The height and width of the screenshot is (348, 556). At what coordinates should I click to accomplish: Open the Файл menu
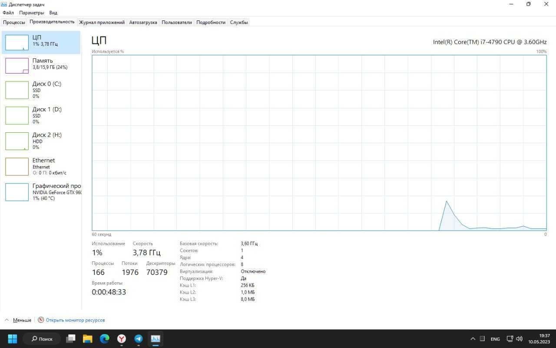coord(8,13)
